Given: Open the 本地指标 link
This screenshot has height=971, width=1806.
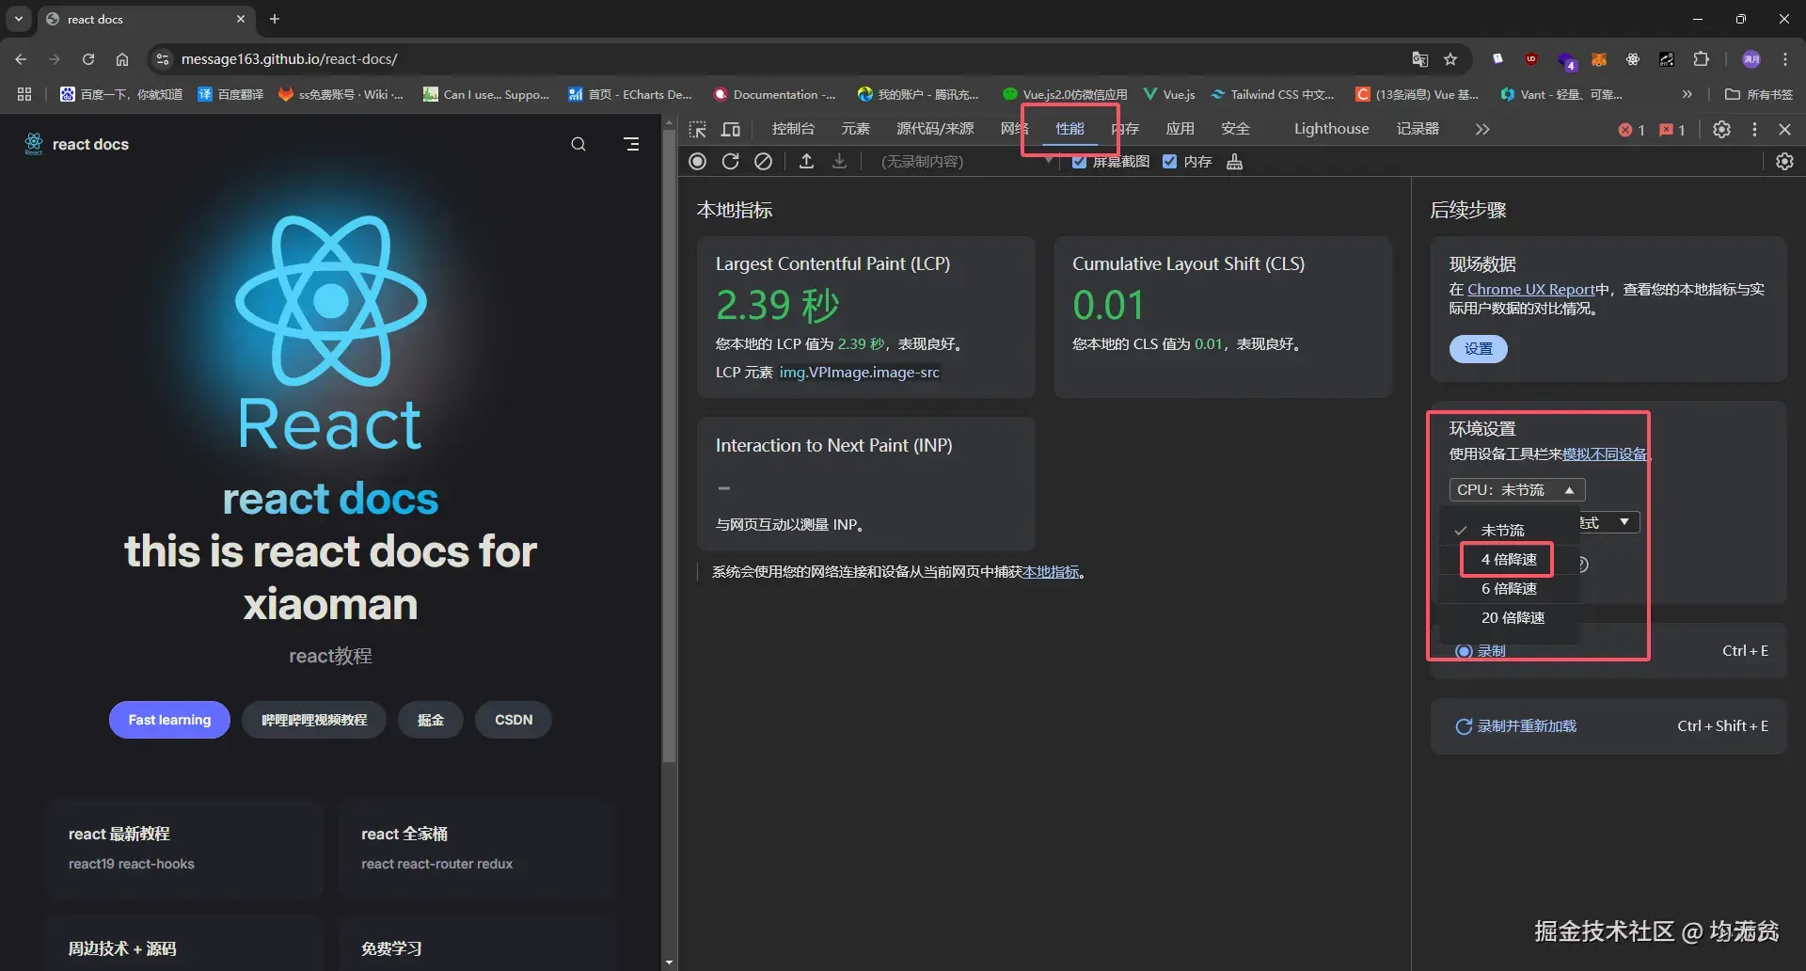Looking at the screenshot, I should [1051, 572].
